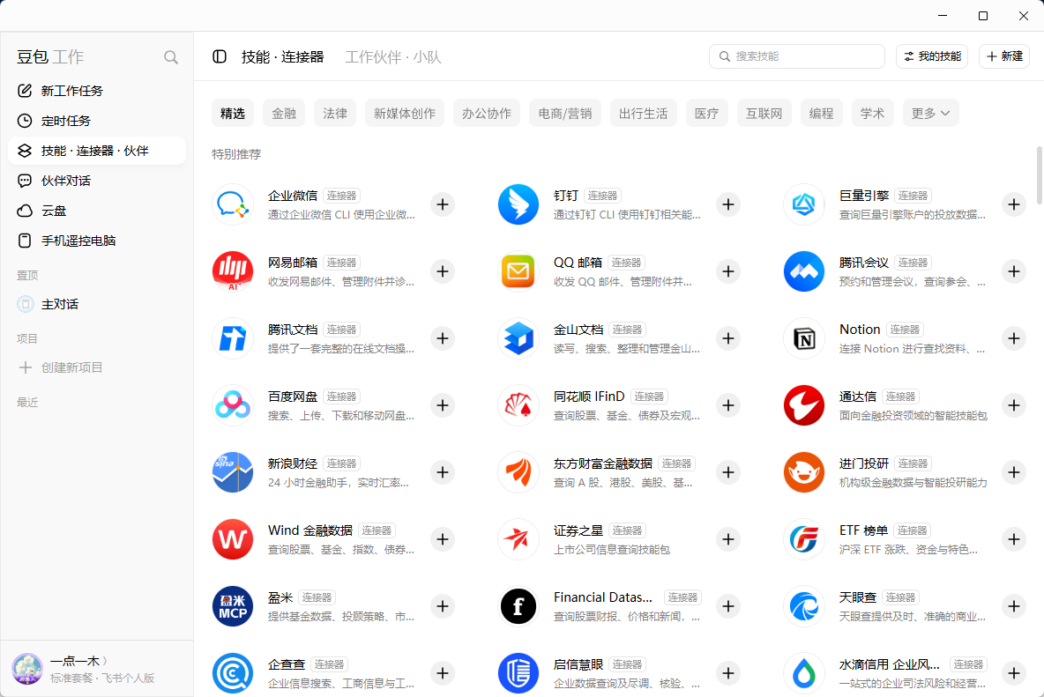Click the sidebar search magnifier icon
This screenshot has height=697, width=1044.
coord(171,57)
